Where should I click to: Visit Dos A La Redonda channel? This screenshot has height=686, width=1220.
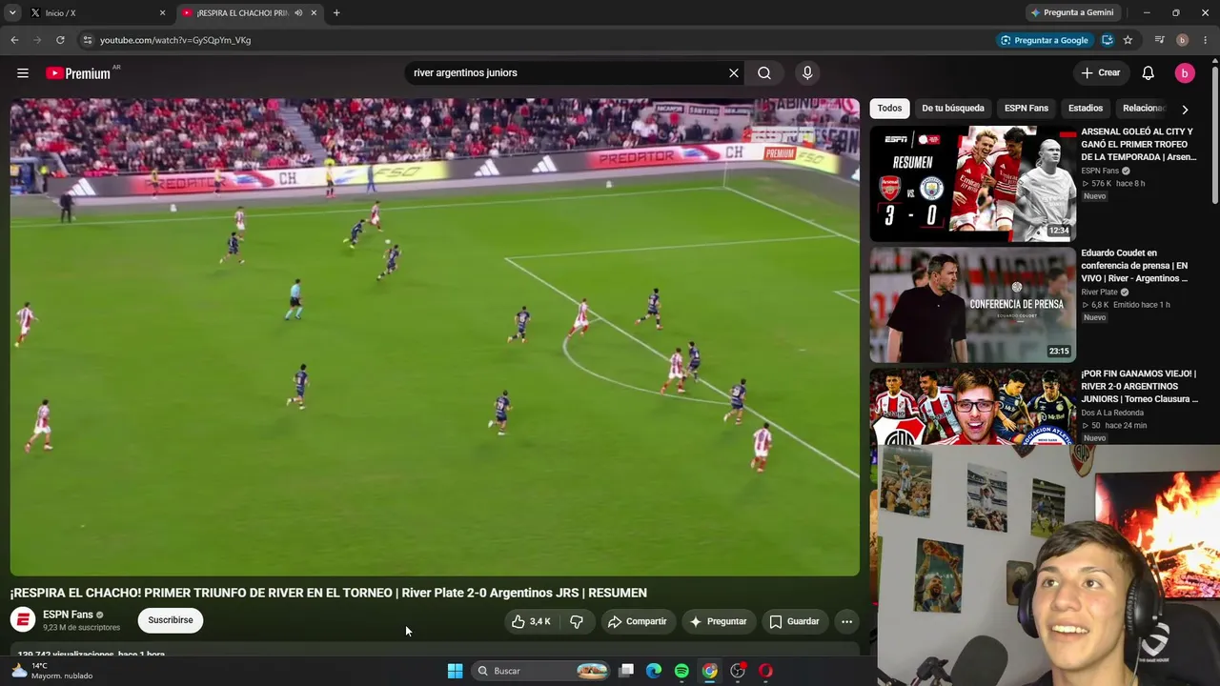1113,413
